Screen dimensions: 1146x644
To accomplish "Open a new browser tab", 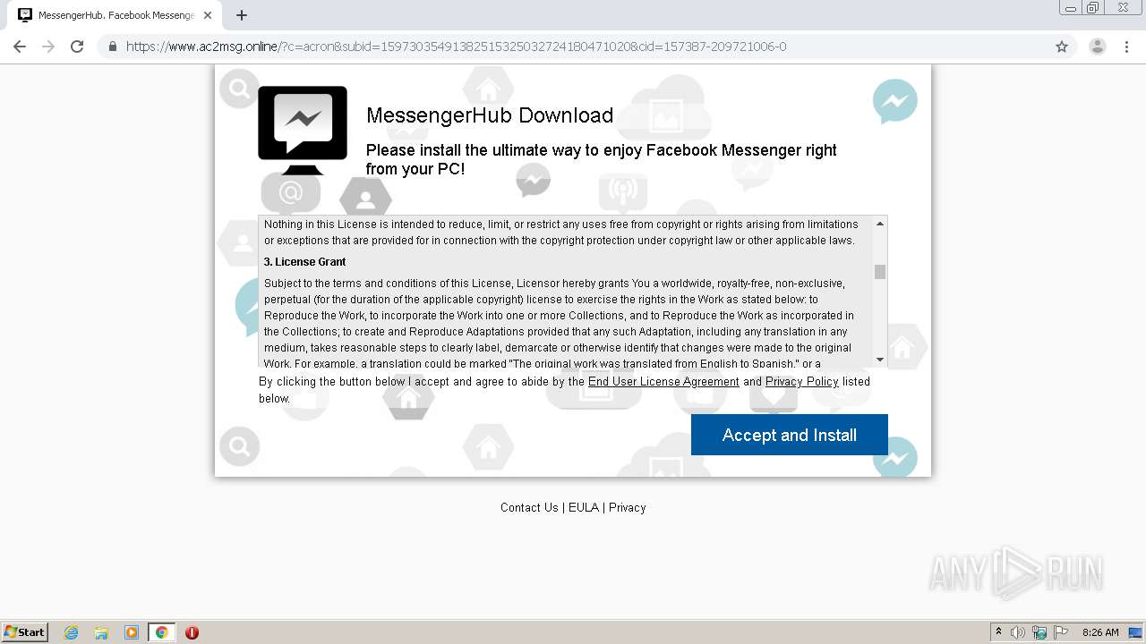I will pos(242,15).
